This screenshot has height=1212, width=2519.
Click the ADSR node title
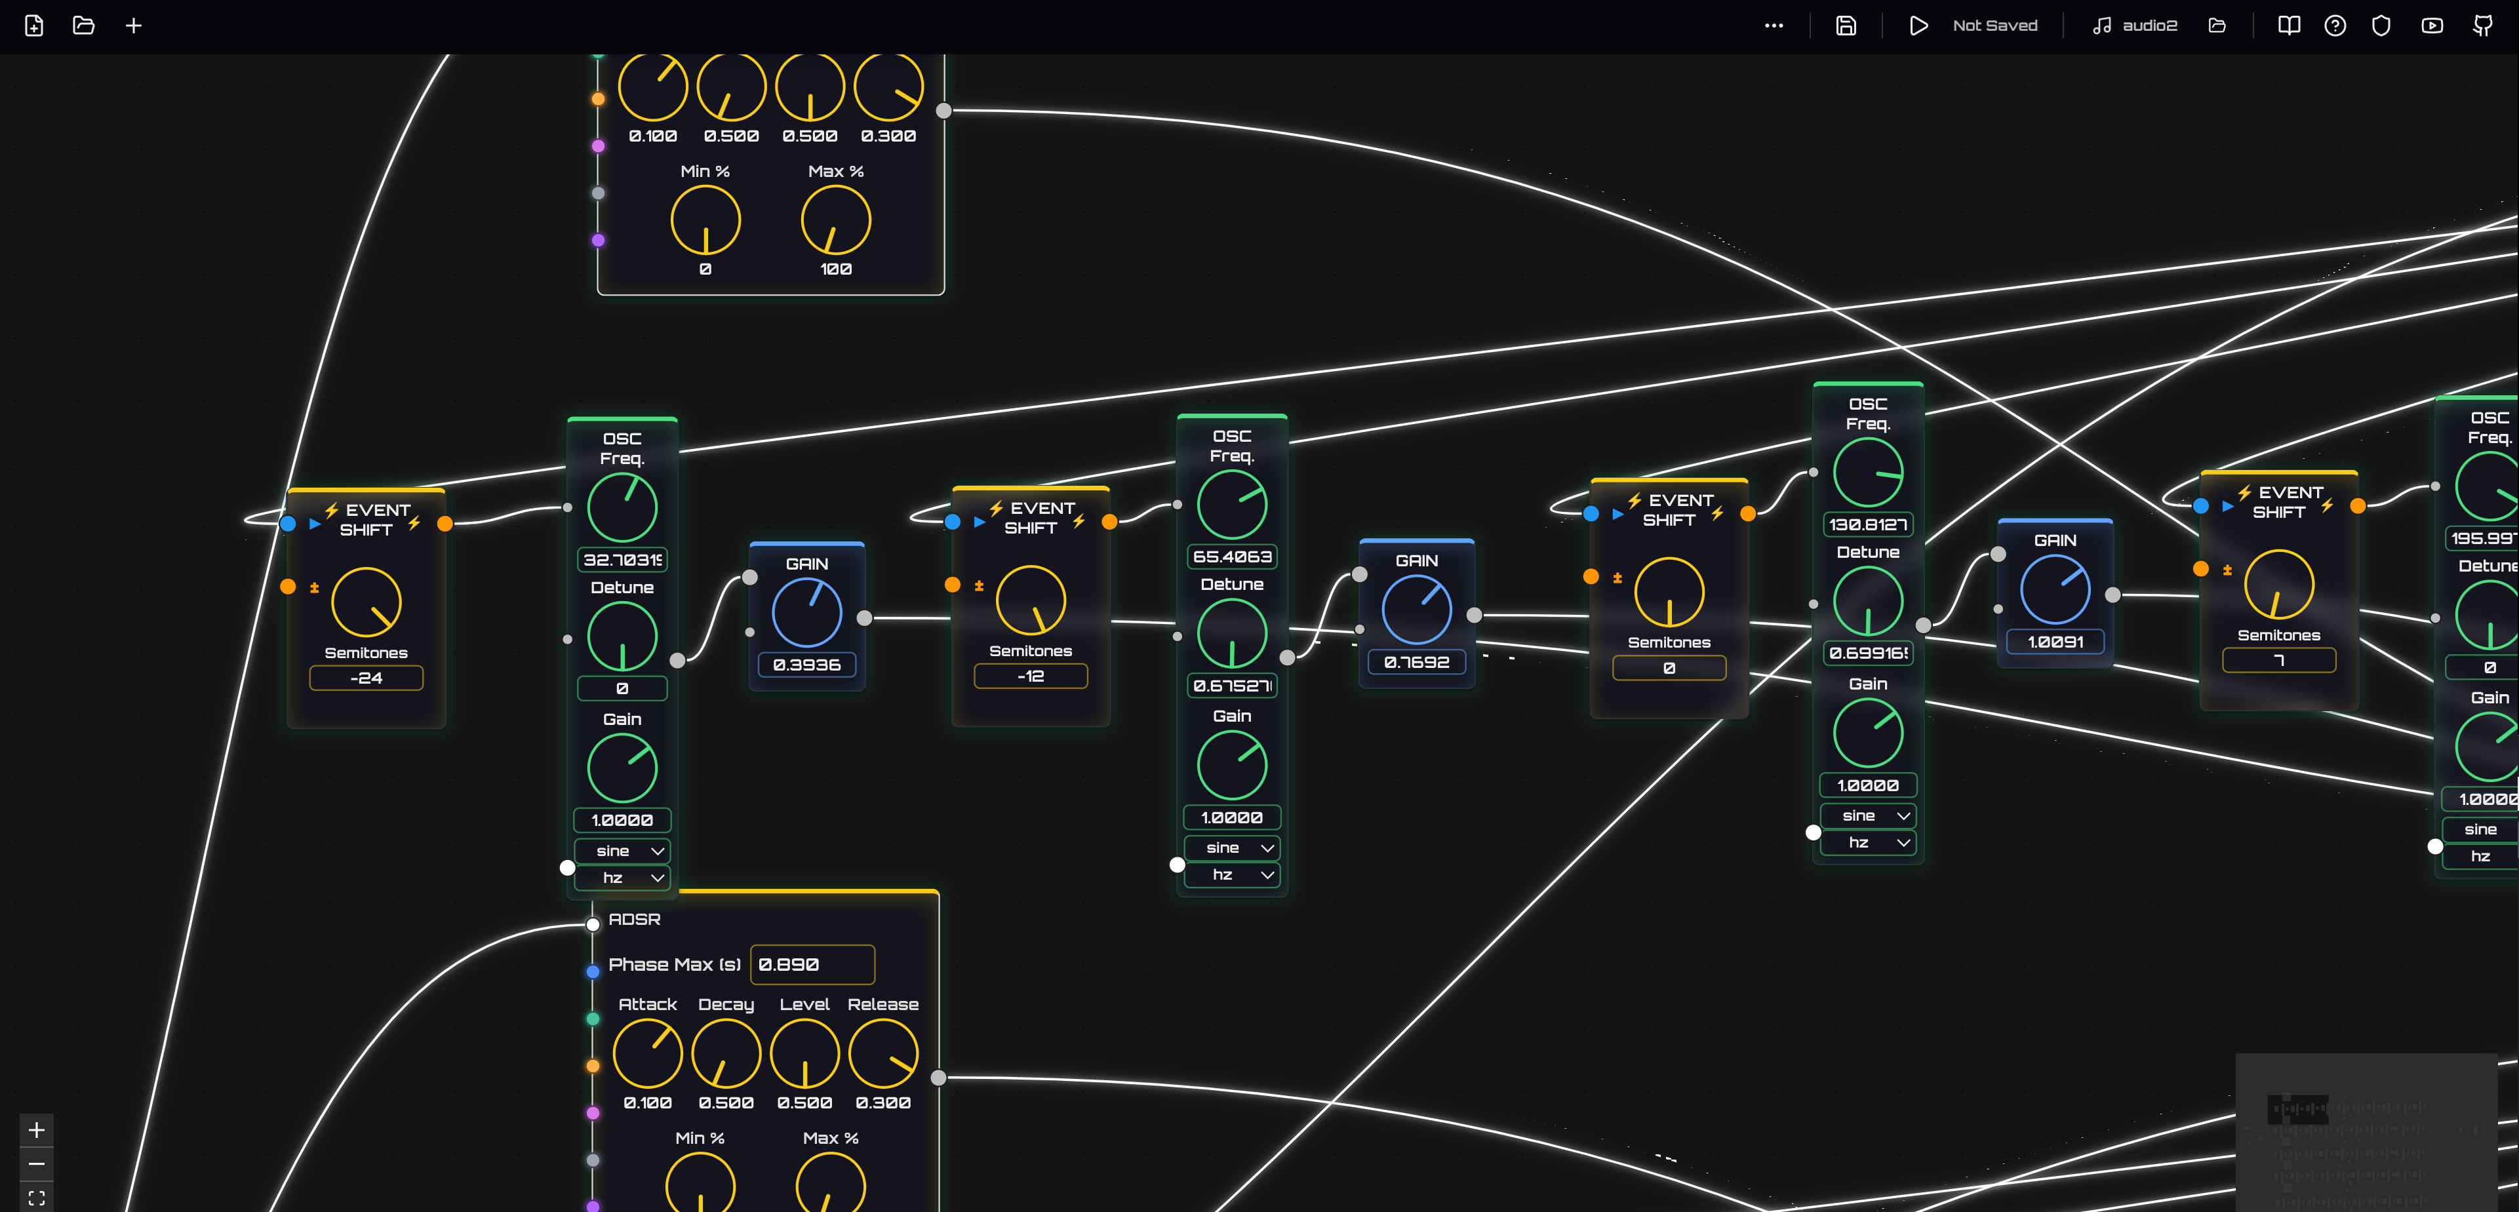[635, 920]
